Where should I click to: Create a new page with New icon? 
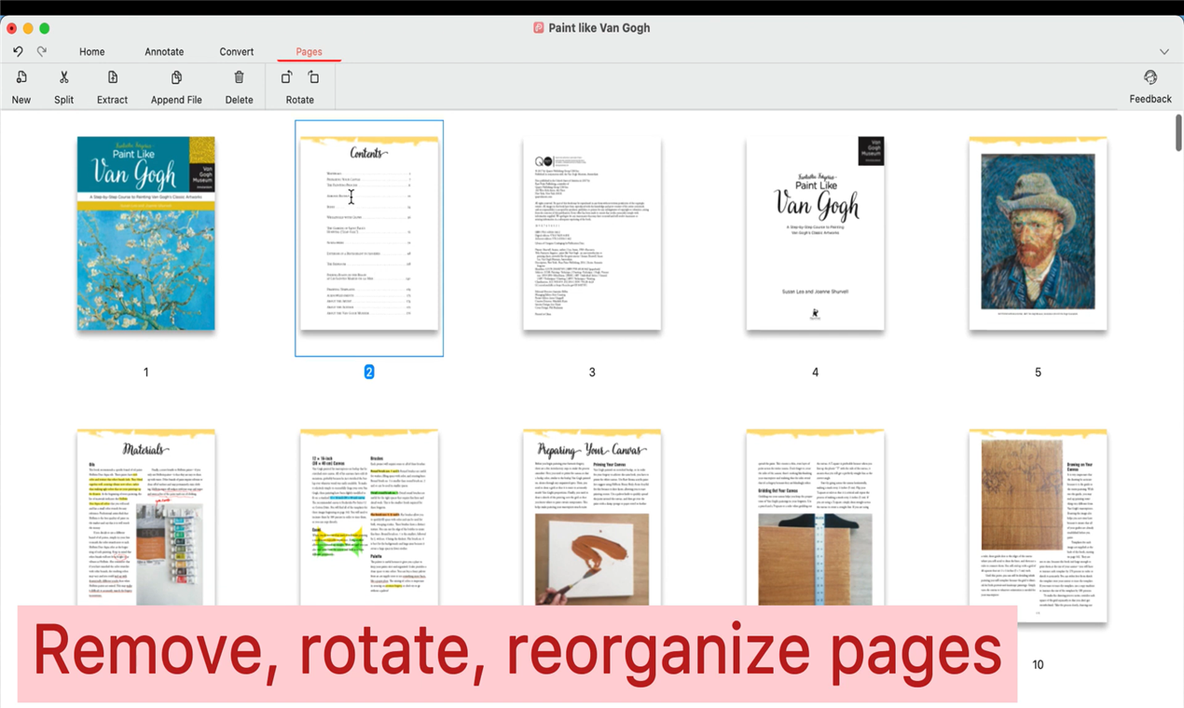click(21, 77)
